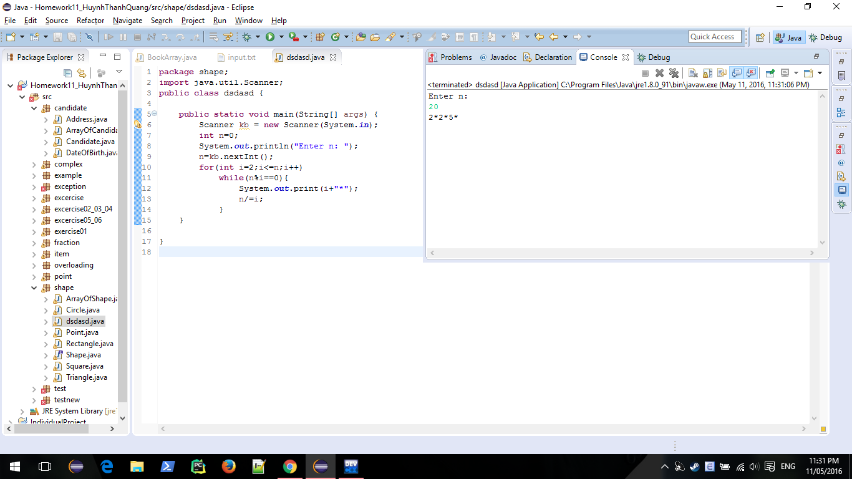The height and width of the screenshot is (479, 852).
Task: Toggle Use Step Filters in toolbar
Action: (228, 37)
